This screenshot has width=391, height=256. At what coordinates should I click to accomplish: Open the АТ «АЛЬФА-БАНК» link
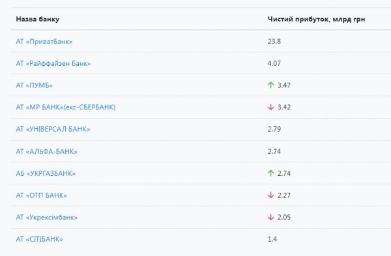pyautogui.click(x=47, y=151)
